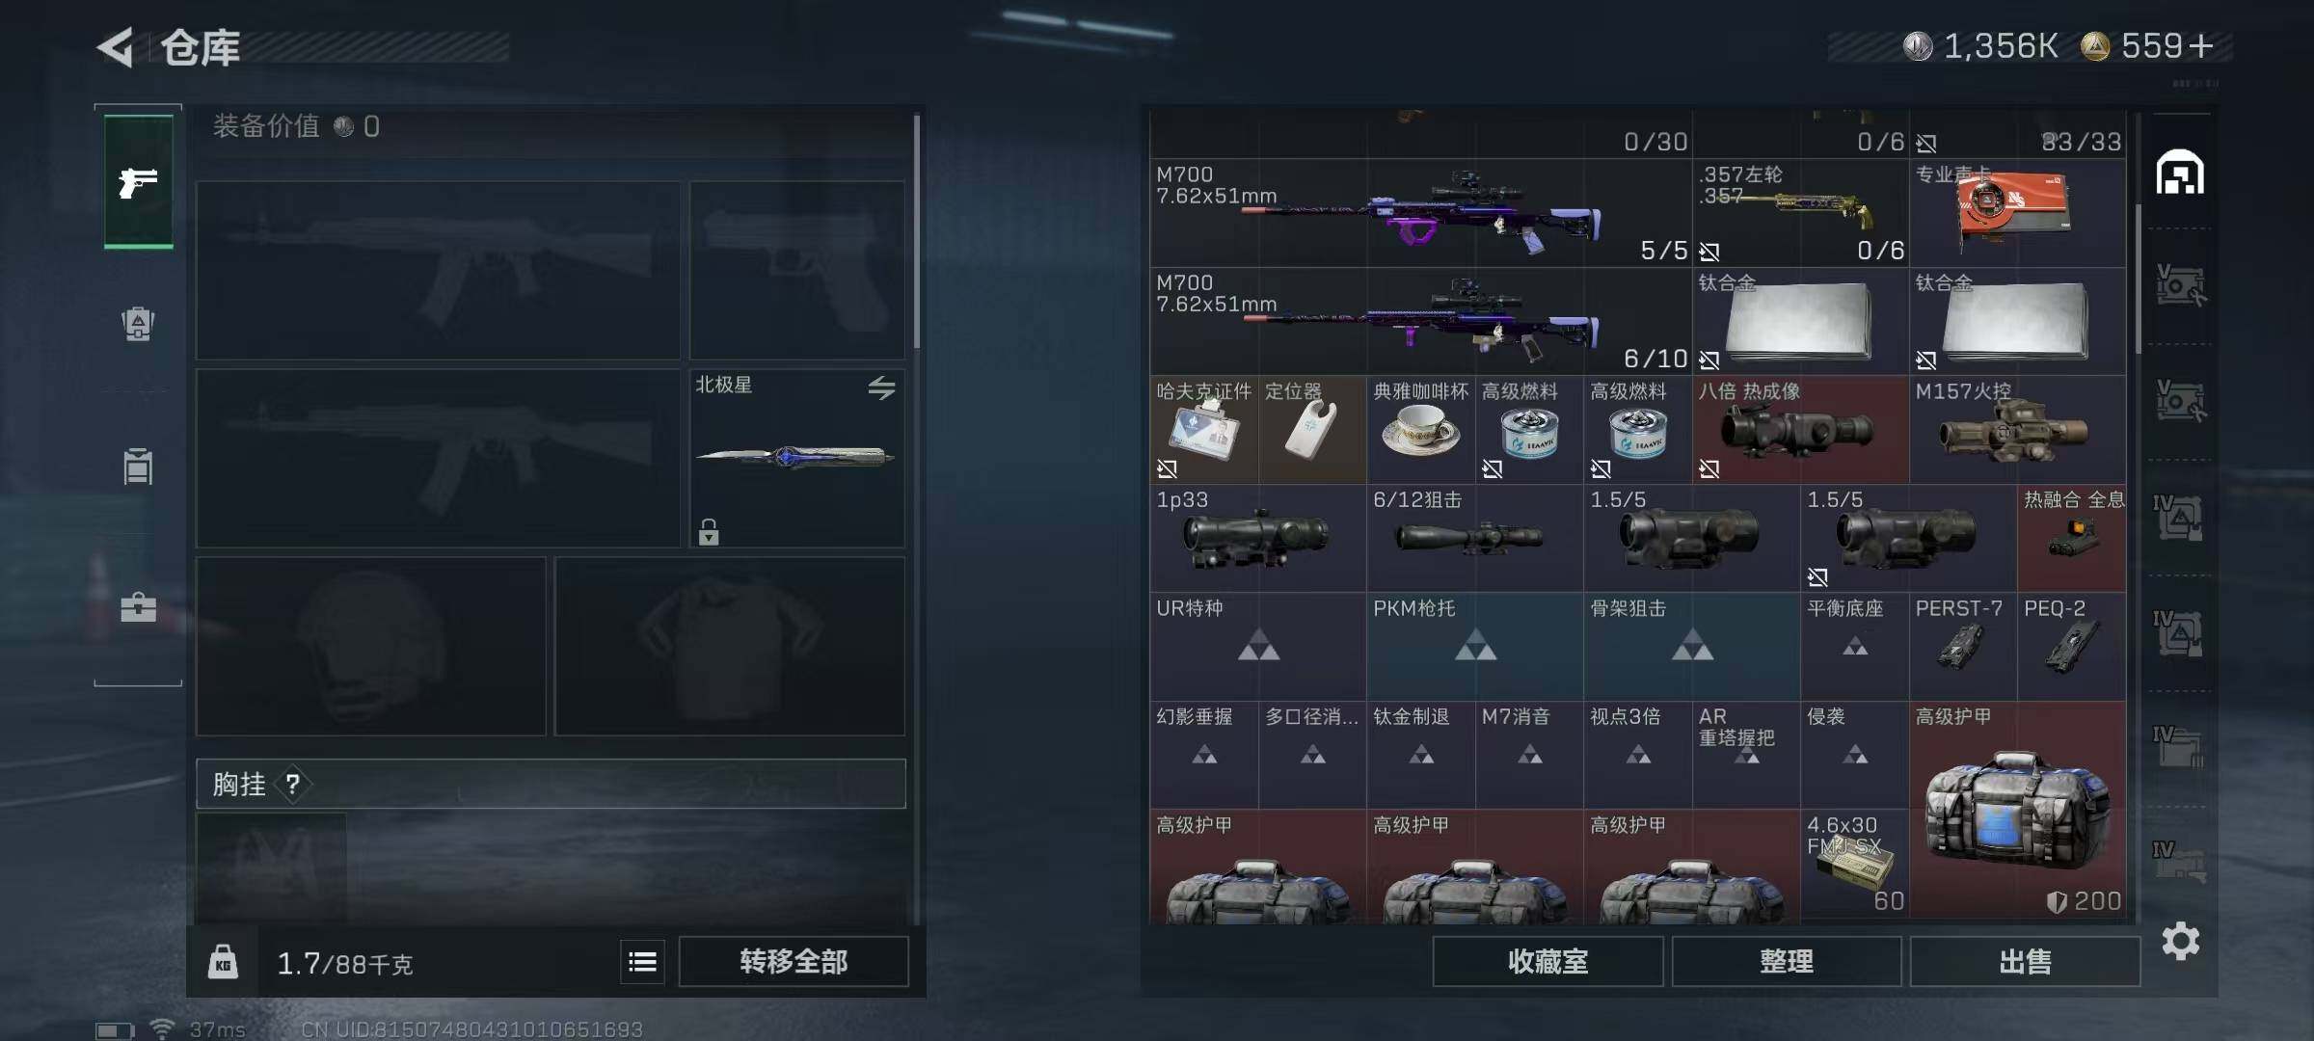Open the backpack tab in left sidebar
The height and width of the screenshot is (1041, 2314).
click(138, 324)
